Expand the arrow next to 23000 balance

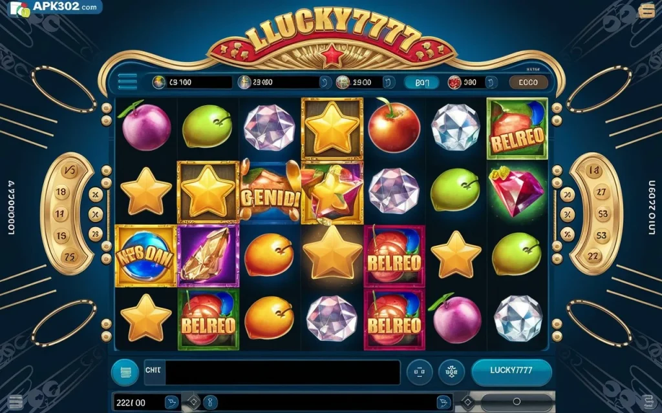325,82
